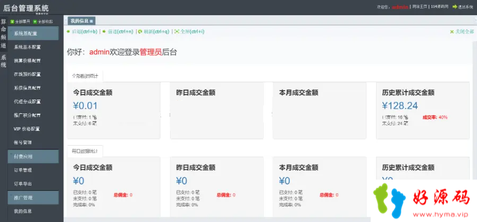Open 系统信息配置 in the sidebar

point(27,88)
